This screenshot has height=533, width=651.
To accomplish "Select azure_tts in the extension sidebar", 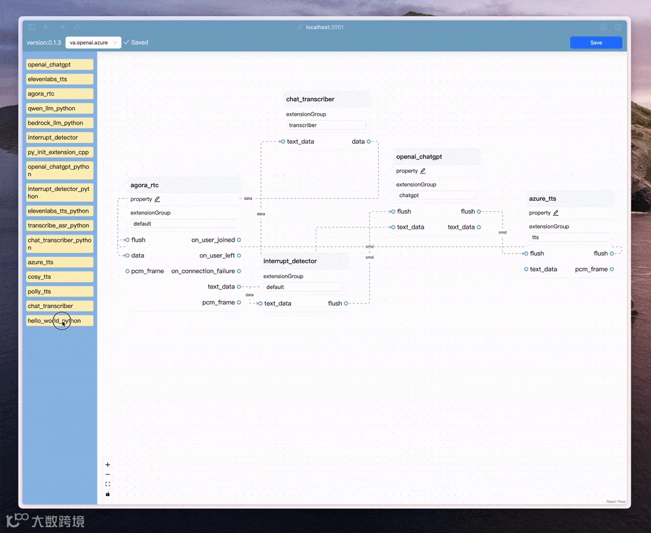I will tap(60, 262).
